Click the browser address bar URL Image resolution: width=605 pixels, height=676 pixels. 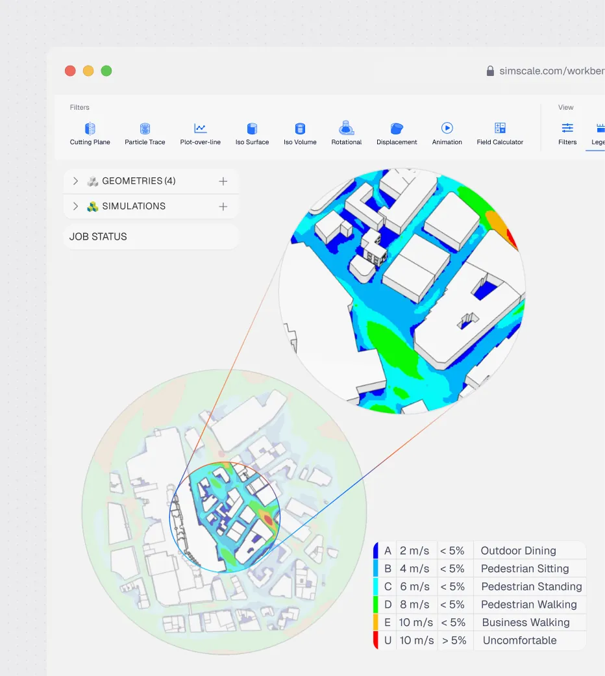tap(552, 71)
